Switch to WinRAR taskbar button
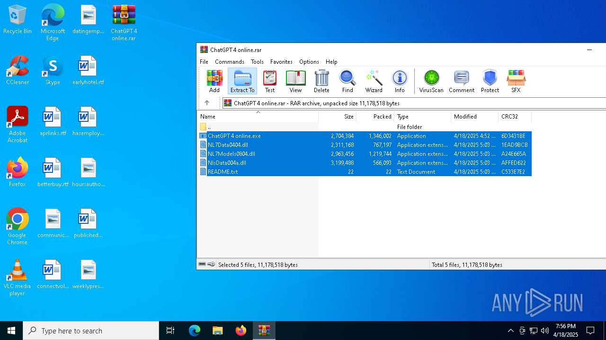This screenshot has height=340, width=606. (x=264, y=331)
